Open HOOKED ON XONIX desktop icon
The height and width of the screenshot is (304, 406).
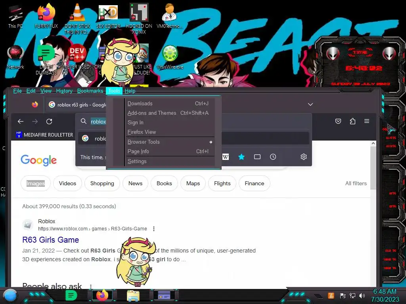139,19
